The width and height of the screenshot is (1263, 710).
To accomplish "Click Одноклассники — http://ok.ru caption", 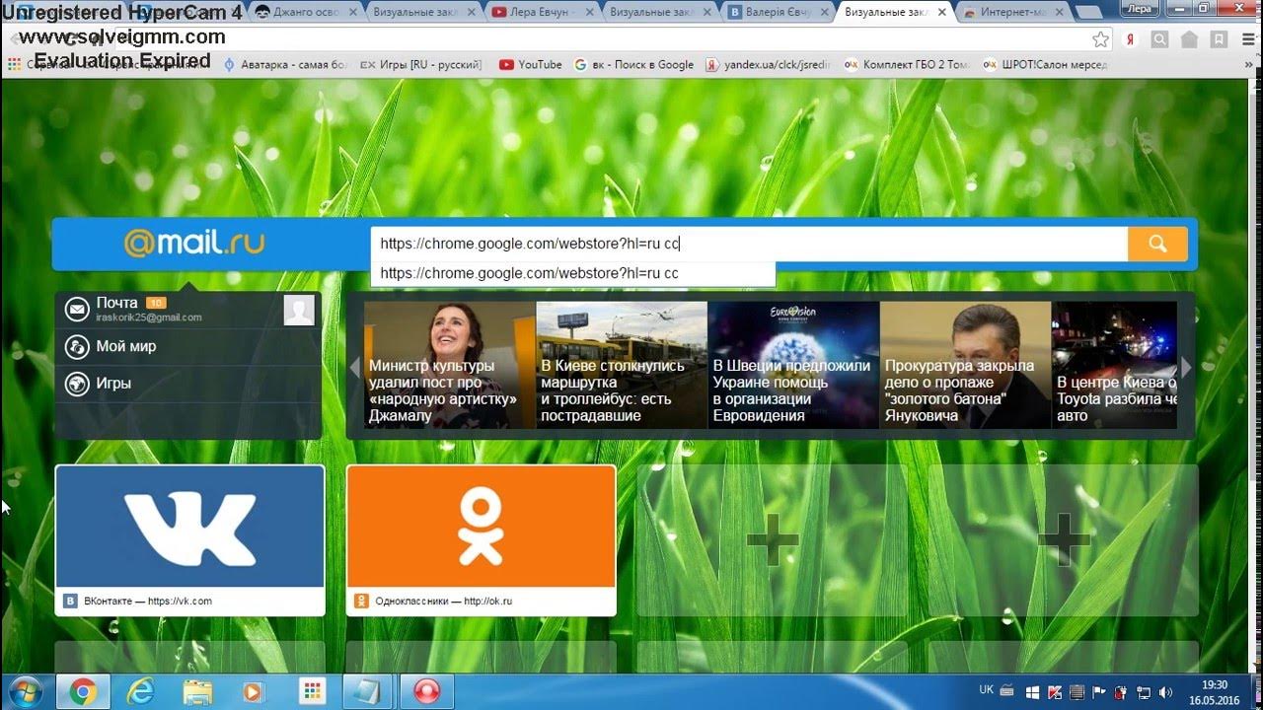I will point(443,601).
